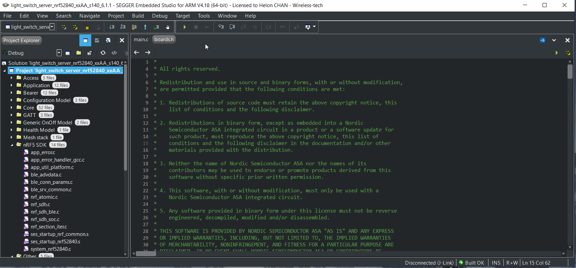The height and width of the screenshot is (268, 576).
Task: Click the Clean icon with red mark
Action: click(86, 27)
